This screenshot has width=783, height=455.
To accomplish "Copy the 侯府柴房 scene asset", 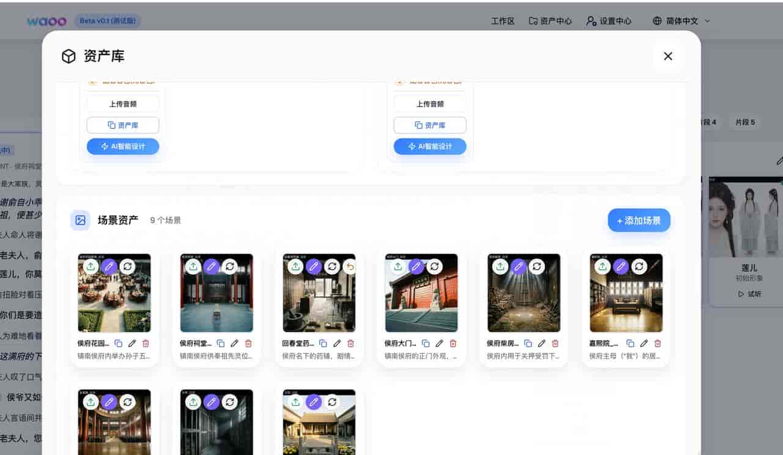I will pyautogui.click(x=528, y=344).
